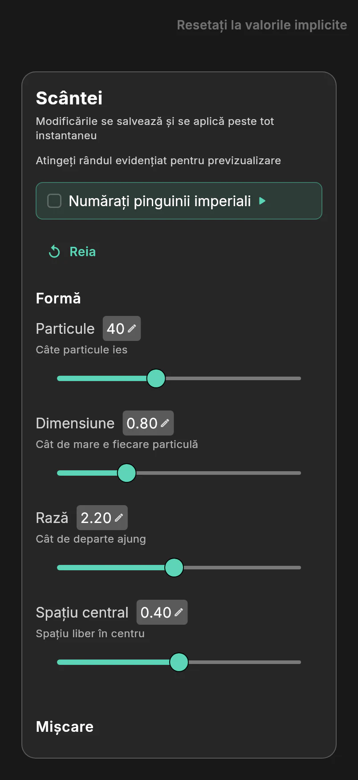Click the Rază slider handle
Screen dimensions: 358x780
174,568
